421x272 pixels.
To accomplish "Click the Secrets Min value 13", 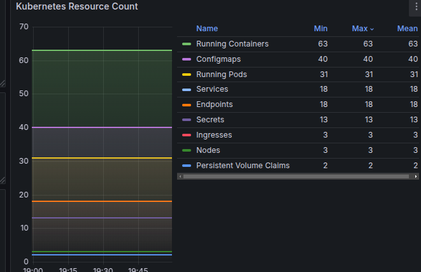I will tap(324, 120).
